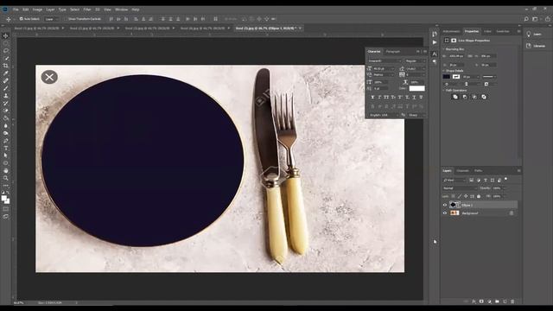
Task: Toggle the Auto-Select checkbox
Action: [x=21, y=19]
